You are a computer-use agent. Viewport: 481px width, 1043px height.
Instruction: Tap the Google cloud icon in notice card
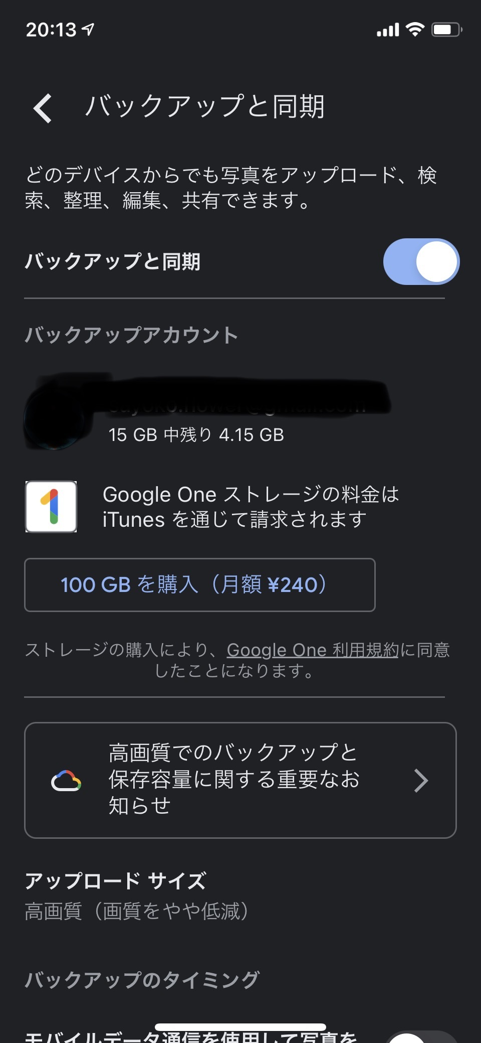coord(66,781)
